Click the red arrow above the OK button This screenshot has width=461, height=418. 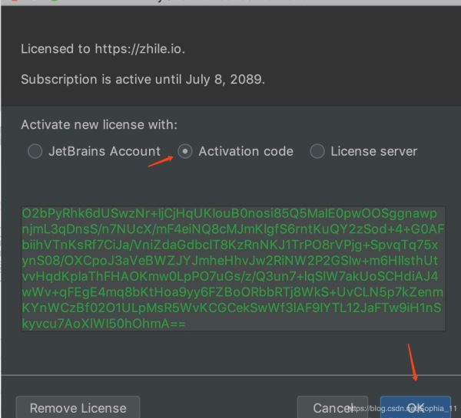coord(413,362)
